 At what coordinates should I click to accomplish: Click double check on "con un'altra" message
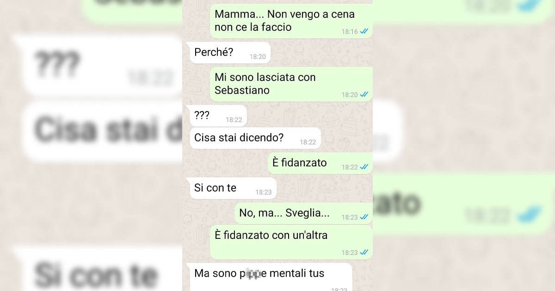364,252
